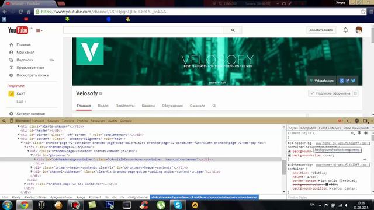Add new style rule plus icon
The image size is (374, 210).
click(352, 134)
